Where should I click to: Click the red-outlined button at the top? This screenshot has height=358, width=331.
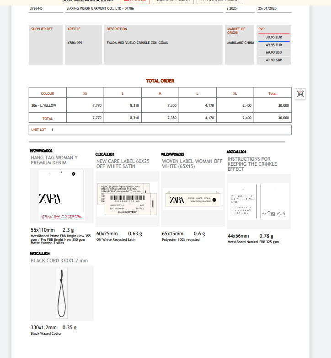tap(135, 1)
